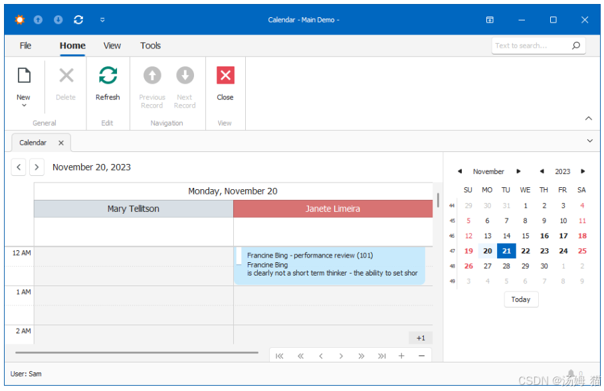Viewport: 604px width, 391px height.
Task: Expand the New button dropdown arrow
Action: 24,106
